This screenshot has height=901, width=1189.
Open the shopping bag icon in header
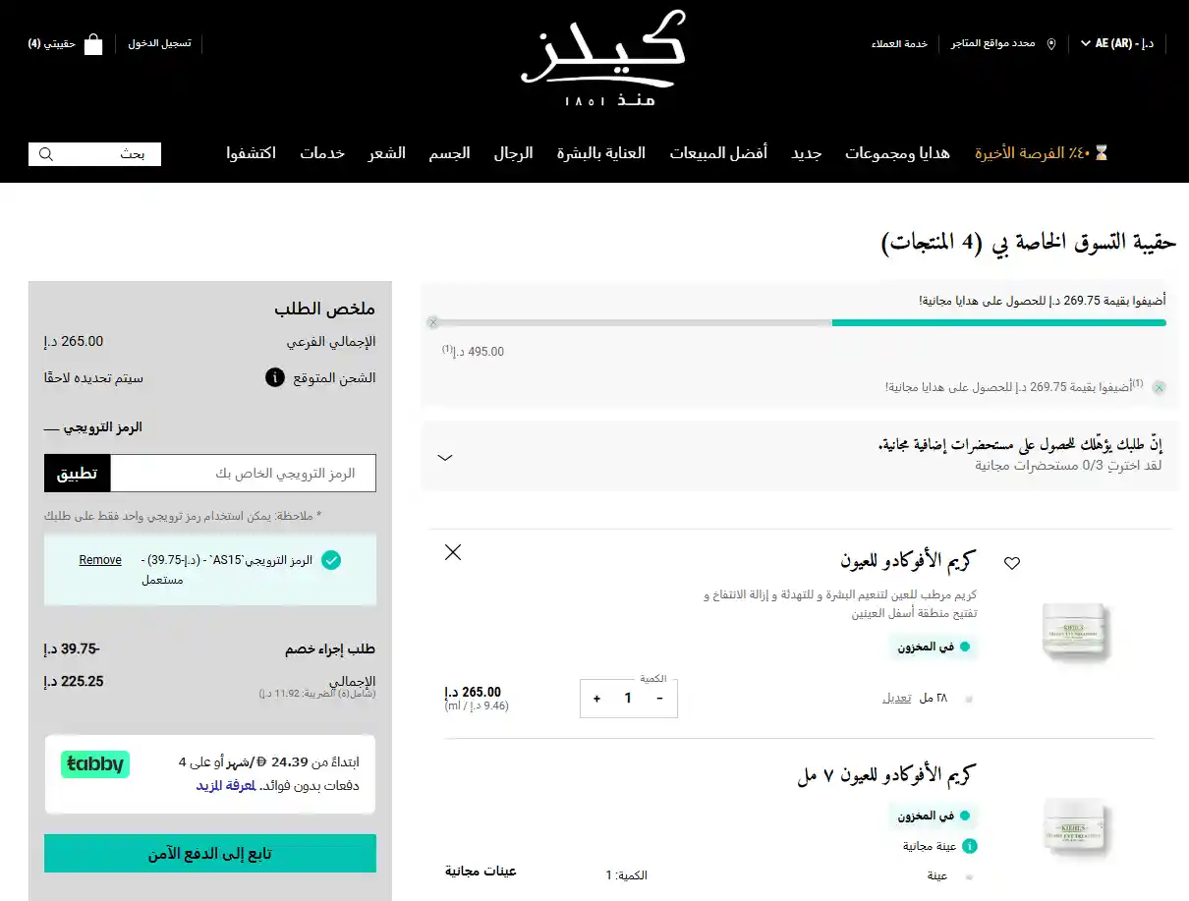[x=93, y=44]
